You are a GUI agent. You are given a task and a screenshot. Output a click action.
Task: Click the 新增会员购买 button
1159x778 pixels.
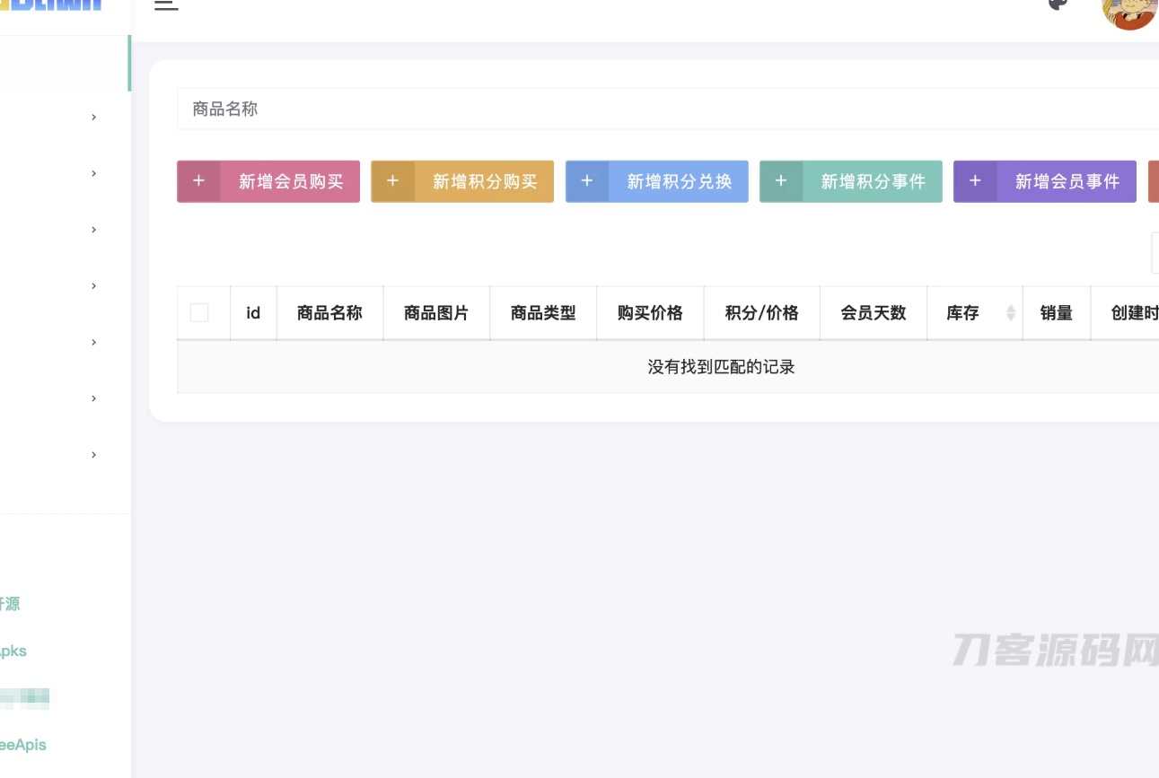click(x=268, y=181)
